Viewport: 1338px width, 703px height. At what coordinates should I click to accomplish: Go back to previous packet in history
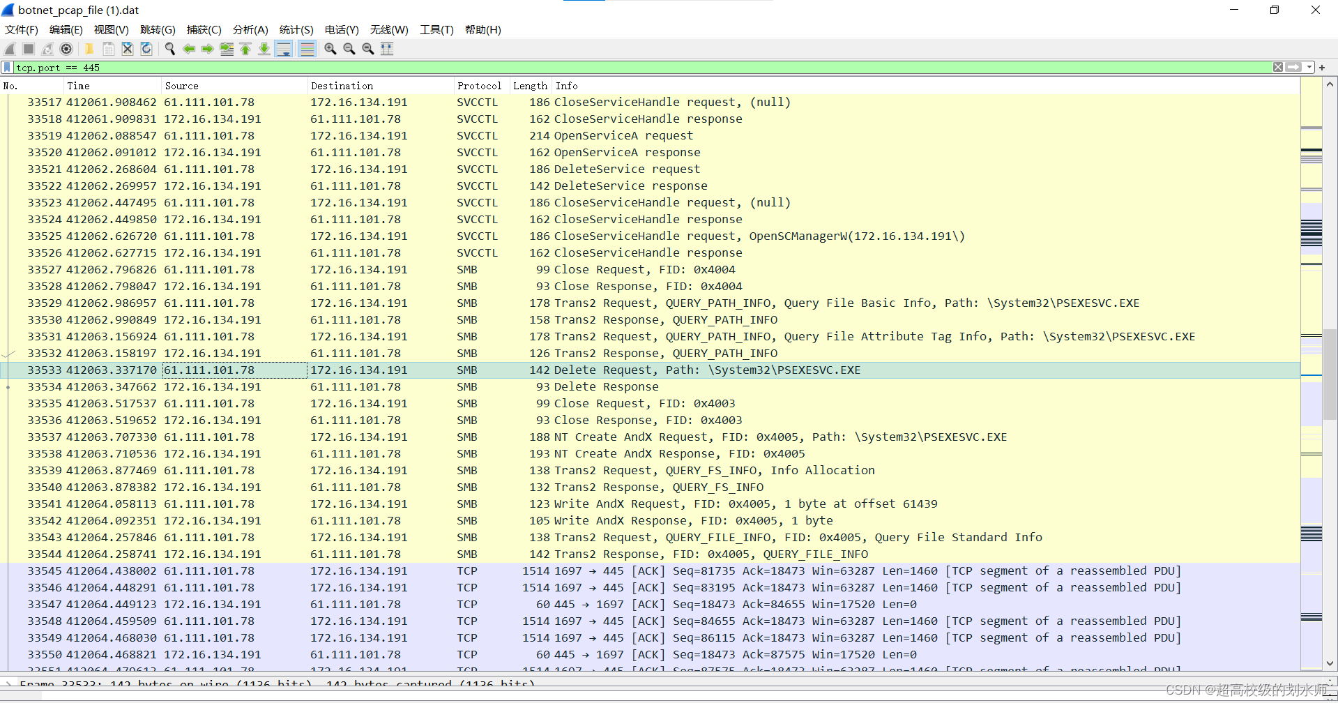coord(188,49)
